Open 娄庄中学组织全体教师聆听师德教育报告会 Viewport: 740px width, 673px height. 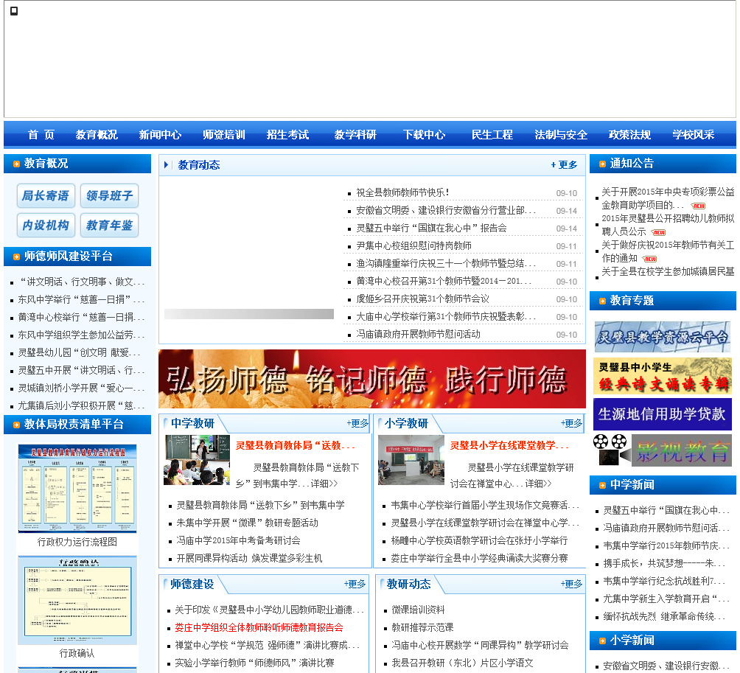(x=259, y=628)
